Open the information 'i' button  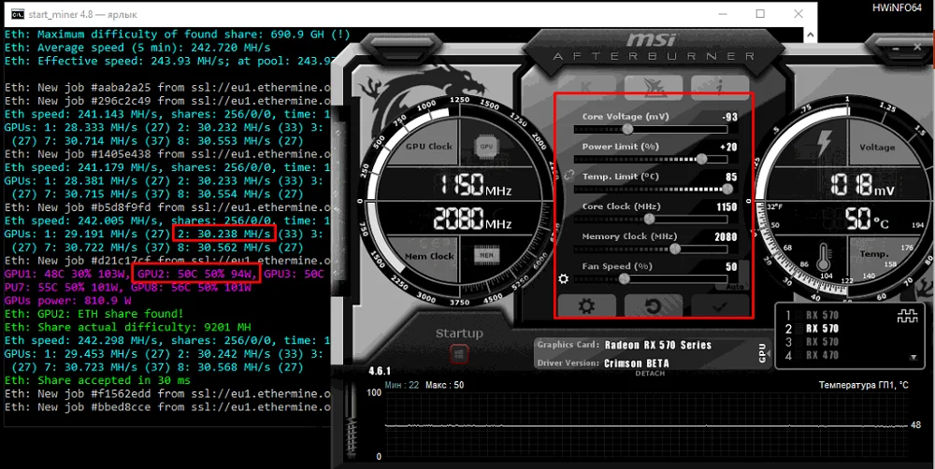point(719,86)
